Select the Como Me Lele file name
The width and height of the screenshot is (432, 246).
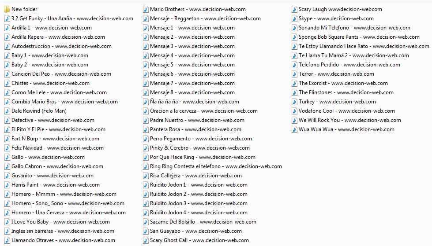tap(59, 92)
